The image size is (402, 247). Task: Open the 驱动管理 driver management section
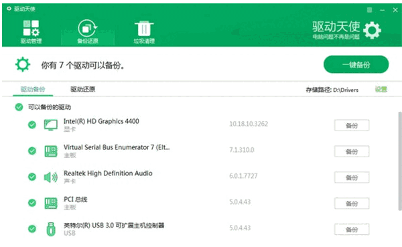31,32
